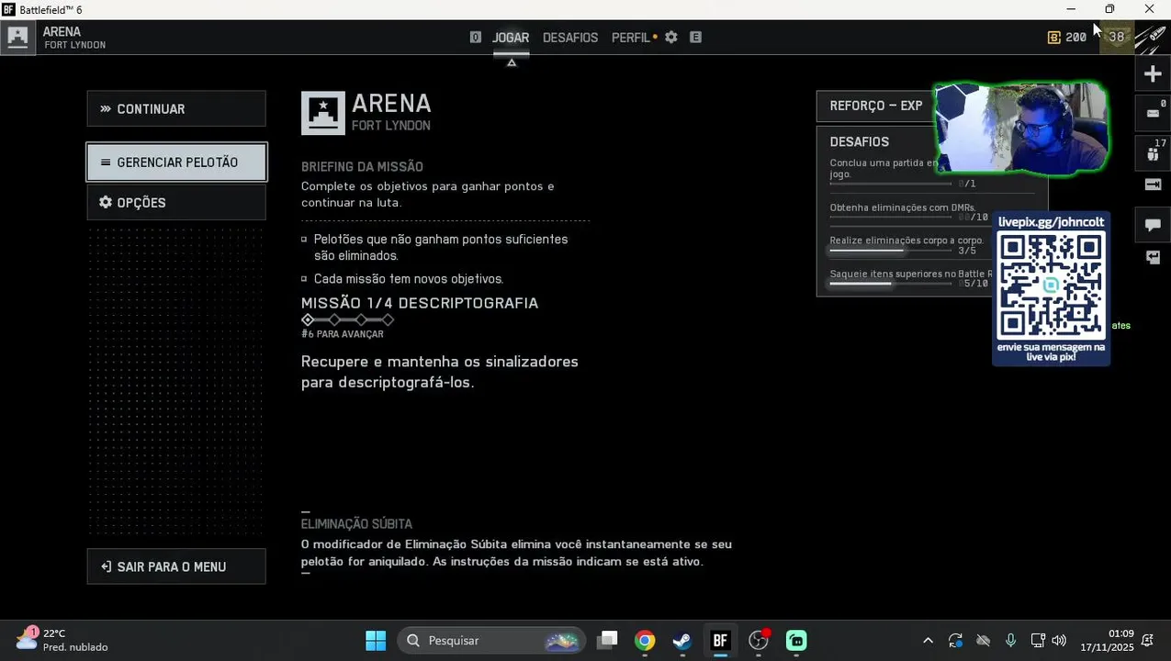Open the Opções settings button
The height and width of the screenshot is (661, 1171).
pyautogui.click(x=176, y=203)
